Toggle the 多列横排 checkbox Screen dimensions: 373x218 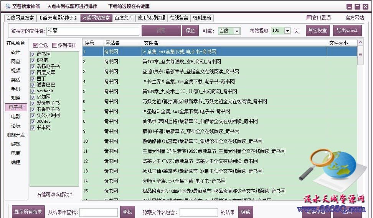54,45
